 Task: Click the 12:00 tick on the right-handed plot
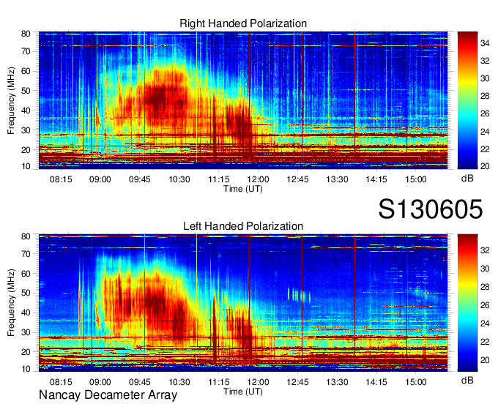pyautogui.click(x=259, y=179)
